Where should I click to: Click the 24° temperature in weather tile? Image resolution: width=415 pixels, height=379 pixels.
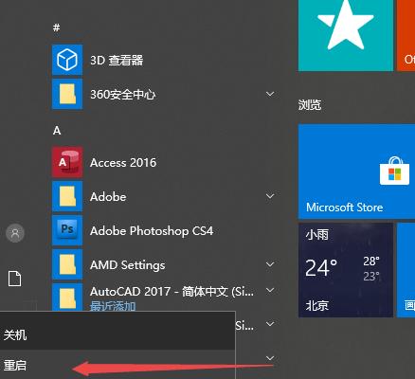(x=321, y=268)
